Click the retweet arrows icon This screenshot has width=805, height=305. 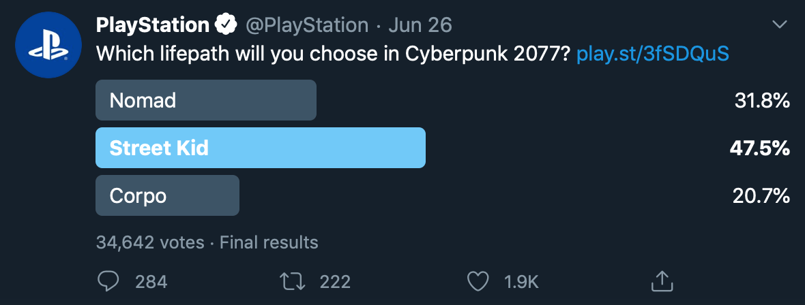(292, 281)
